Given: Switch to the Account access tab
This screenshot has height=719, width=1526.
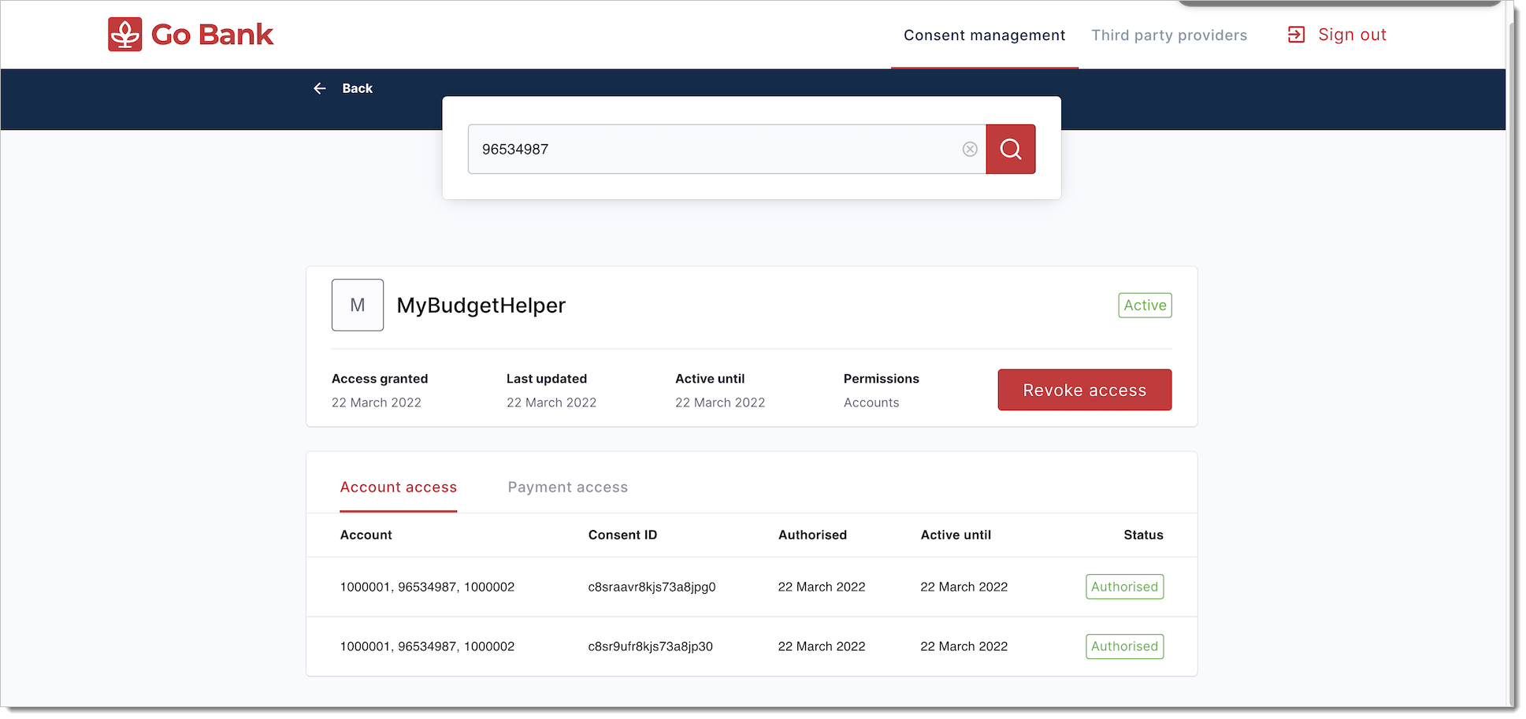Looking at the screenshot, I should coord(399,487).
